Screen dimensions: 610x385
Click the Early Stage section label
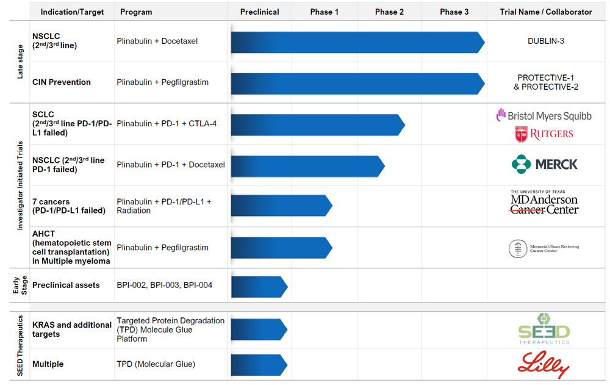(x=20, y=285)
